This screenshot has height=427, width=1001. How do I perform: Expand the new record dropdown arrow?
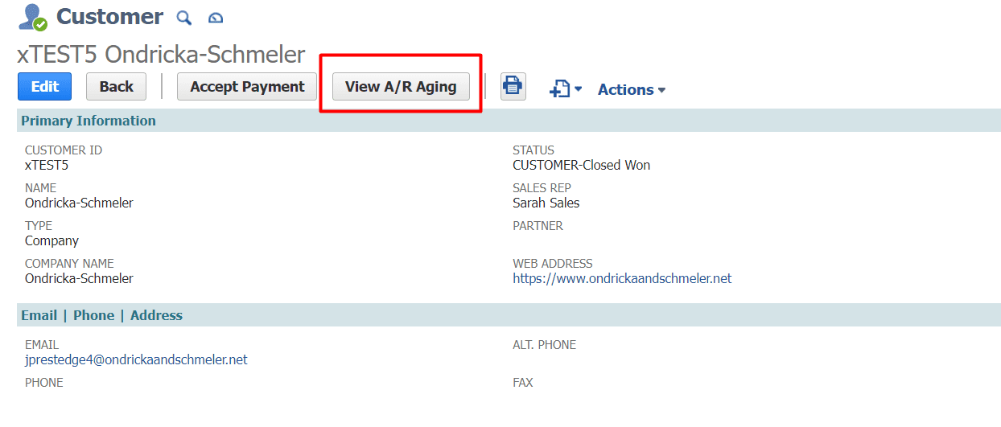click(578, 90)
